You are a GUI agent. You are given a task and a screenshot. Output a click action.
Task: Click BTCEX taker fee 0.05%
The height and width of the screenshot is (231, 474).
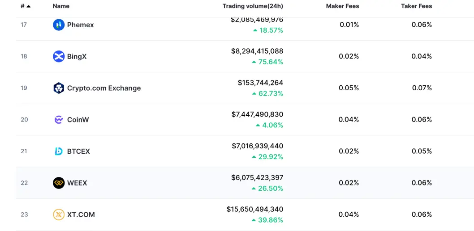[422, 151]
